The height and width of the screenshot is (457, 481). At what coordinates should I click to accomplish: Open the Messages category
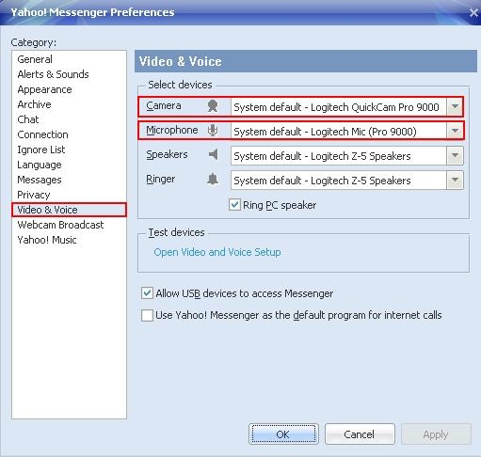40,180
